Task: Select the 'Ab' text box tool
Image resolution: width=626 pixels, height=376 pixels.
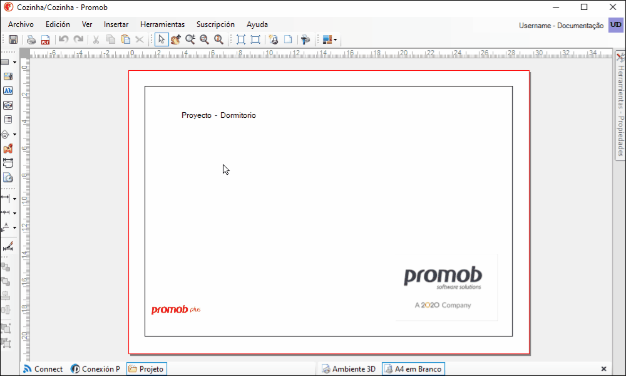Action: tap(8, 91)
